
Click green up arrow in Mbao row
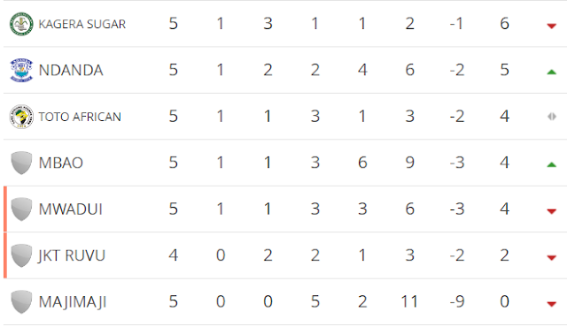coord(551,164)
